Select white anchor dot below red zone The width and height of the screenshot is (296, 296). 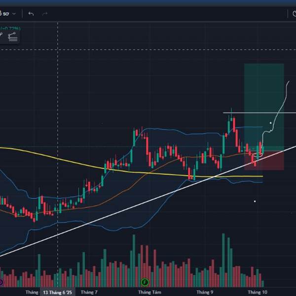[255, 201]
